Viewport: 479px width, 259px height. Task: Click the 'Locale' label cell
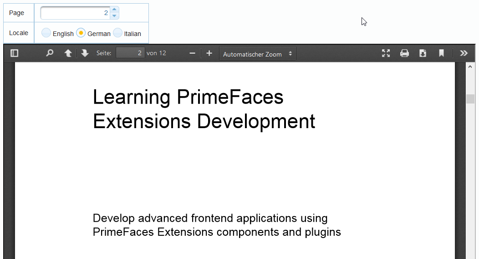point(19,33)
